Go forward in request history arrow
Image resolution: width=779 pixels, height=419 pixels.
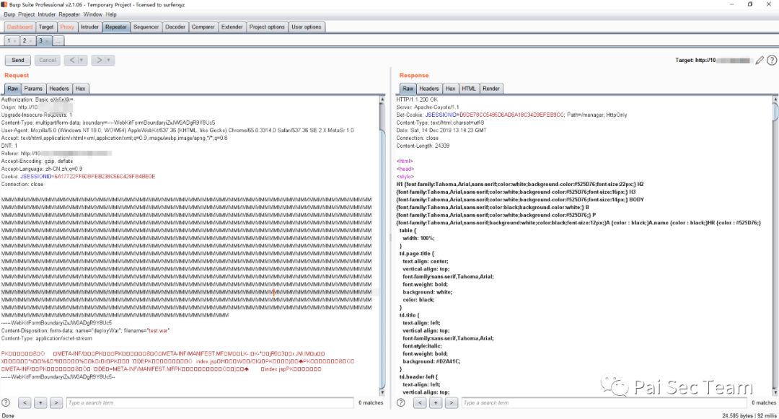100,60
